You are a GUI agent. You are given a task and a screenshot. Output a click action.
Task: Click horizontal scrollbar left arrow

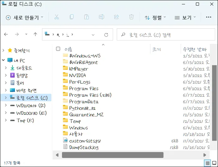[x=57, y=155]
